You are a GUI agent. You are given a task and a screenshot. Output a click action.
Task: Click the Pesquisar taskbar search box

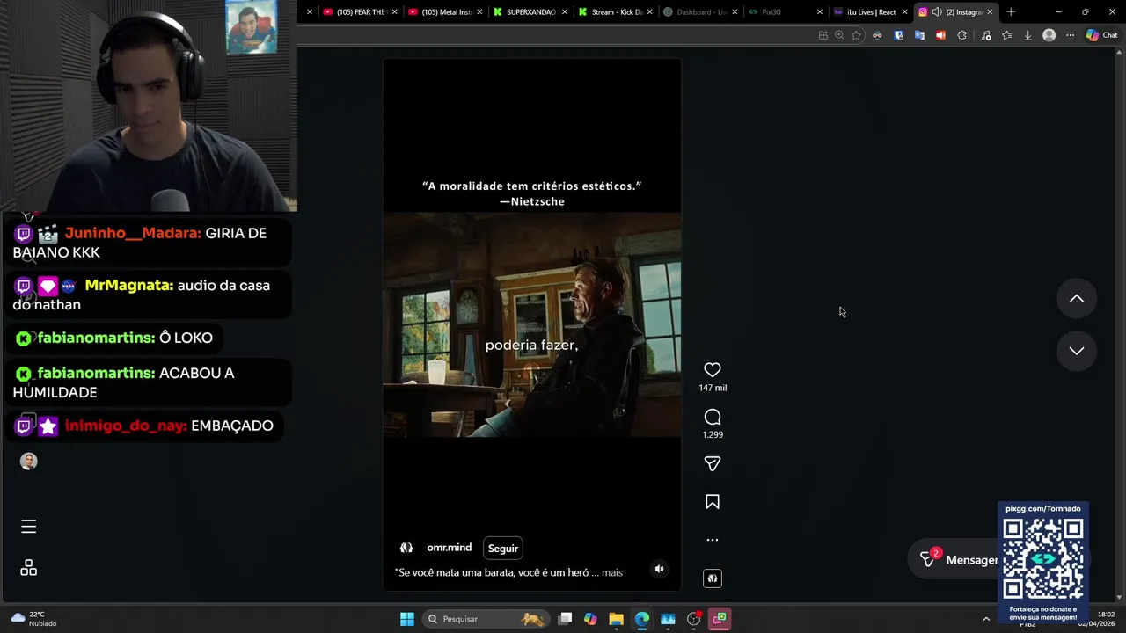point(486,619)
